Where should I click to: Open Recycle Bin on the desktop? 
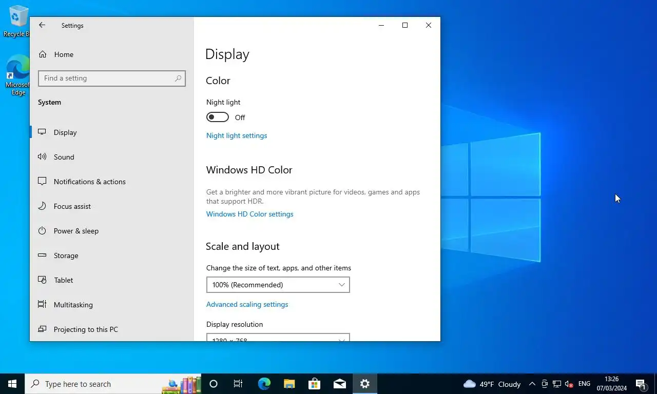[x=18, y=21]
